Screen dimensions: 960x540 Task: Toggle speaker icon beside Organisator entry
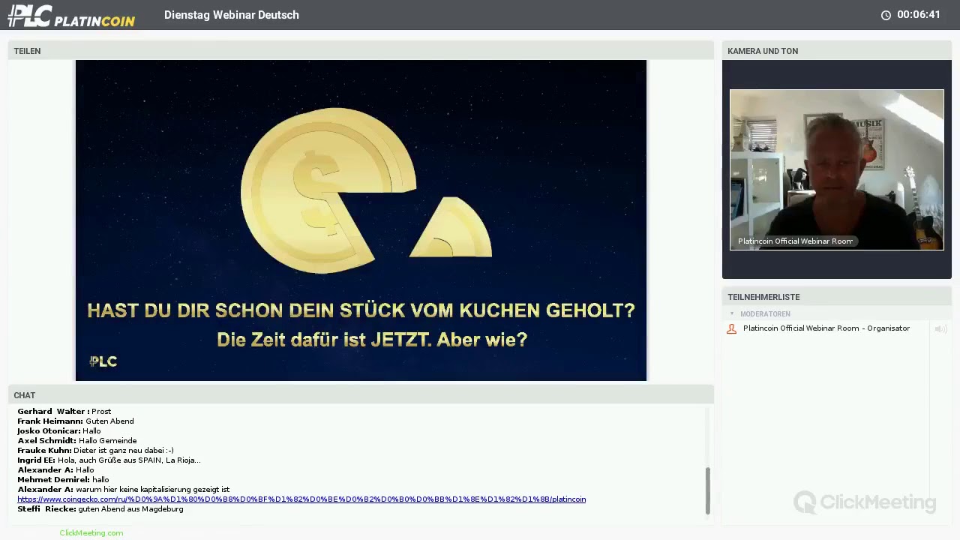(940, 328)
